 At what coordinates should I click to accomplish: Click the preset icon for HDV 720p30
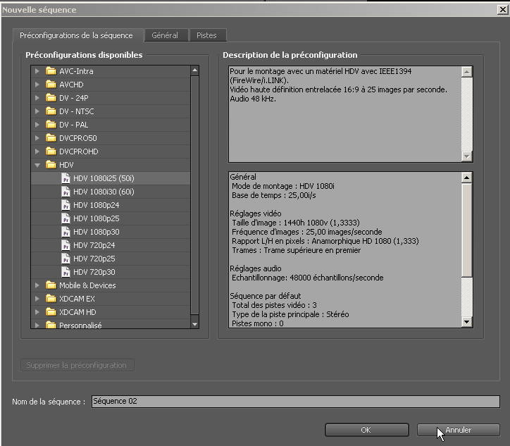click(66, 272)
